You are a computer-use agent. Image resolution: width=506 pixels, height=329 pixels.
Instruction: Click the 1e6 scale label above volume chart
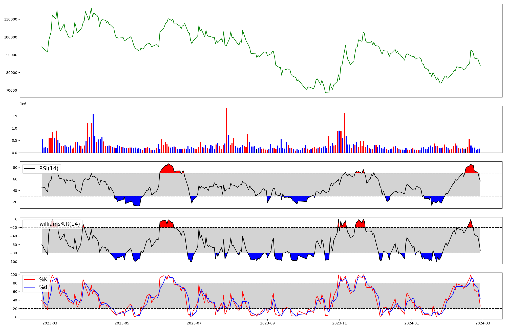point(23,104)
